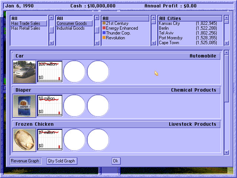Click the corporation list up arrow
The height and width of the screenshot is (178, 237).
coord(153,18)
